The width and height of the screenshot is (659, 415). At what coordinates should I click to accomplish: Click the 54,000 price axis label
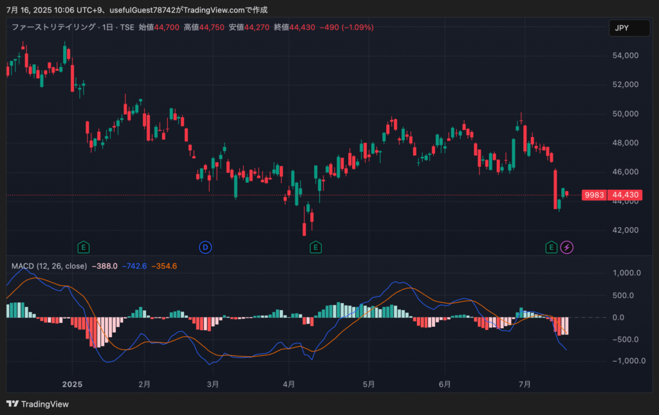click(626, 55)
